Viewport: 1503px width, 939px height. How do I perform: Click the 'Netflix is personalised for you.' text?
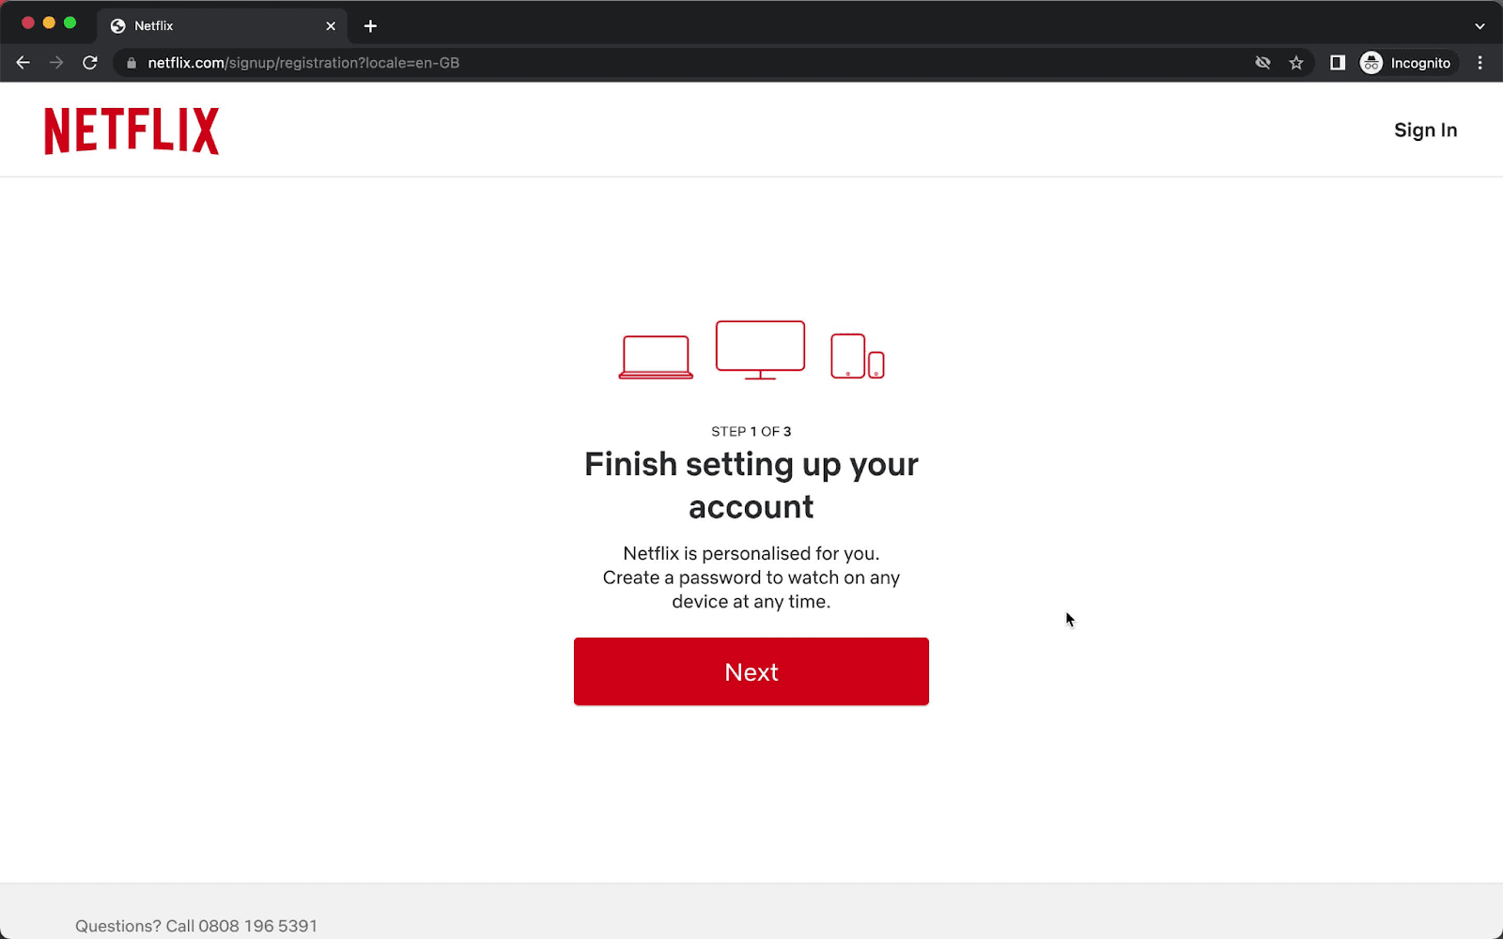[751, 553]
